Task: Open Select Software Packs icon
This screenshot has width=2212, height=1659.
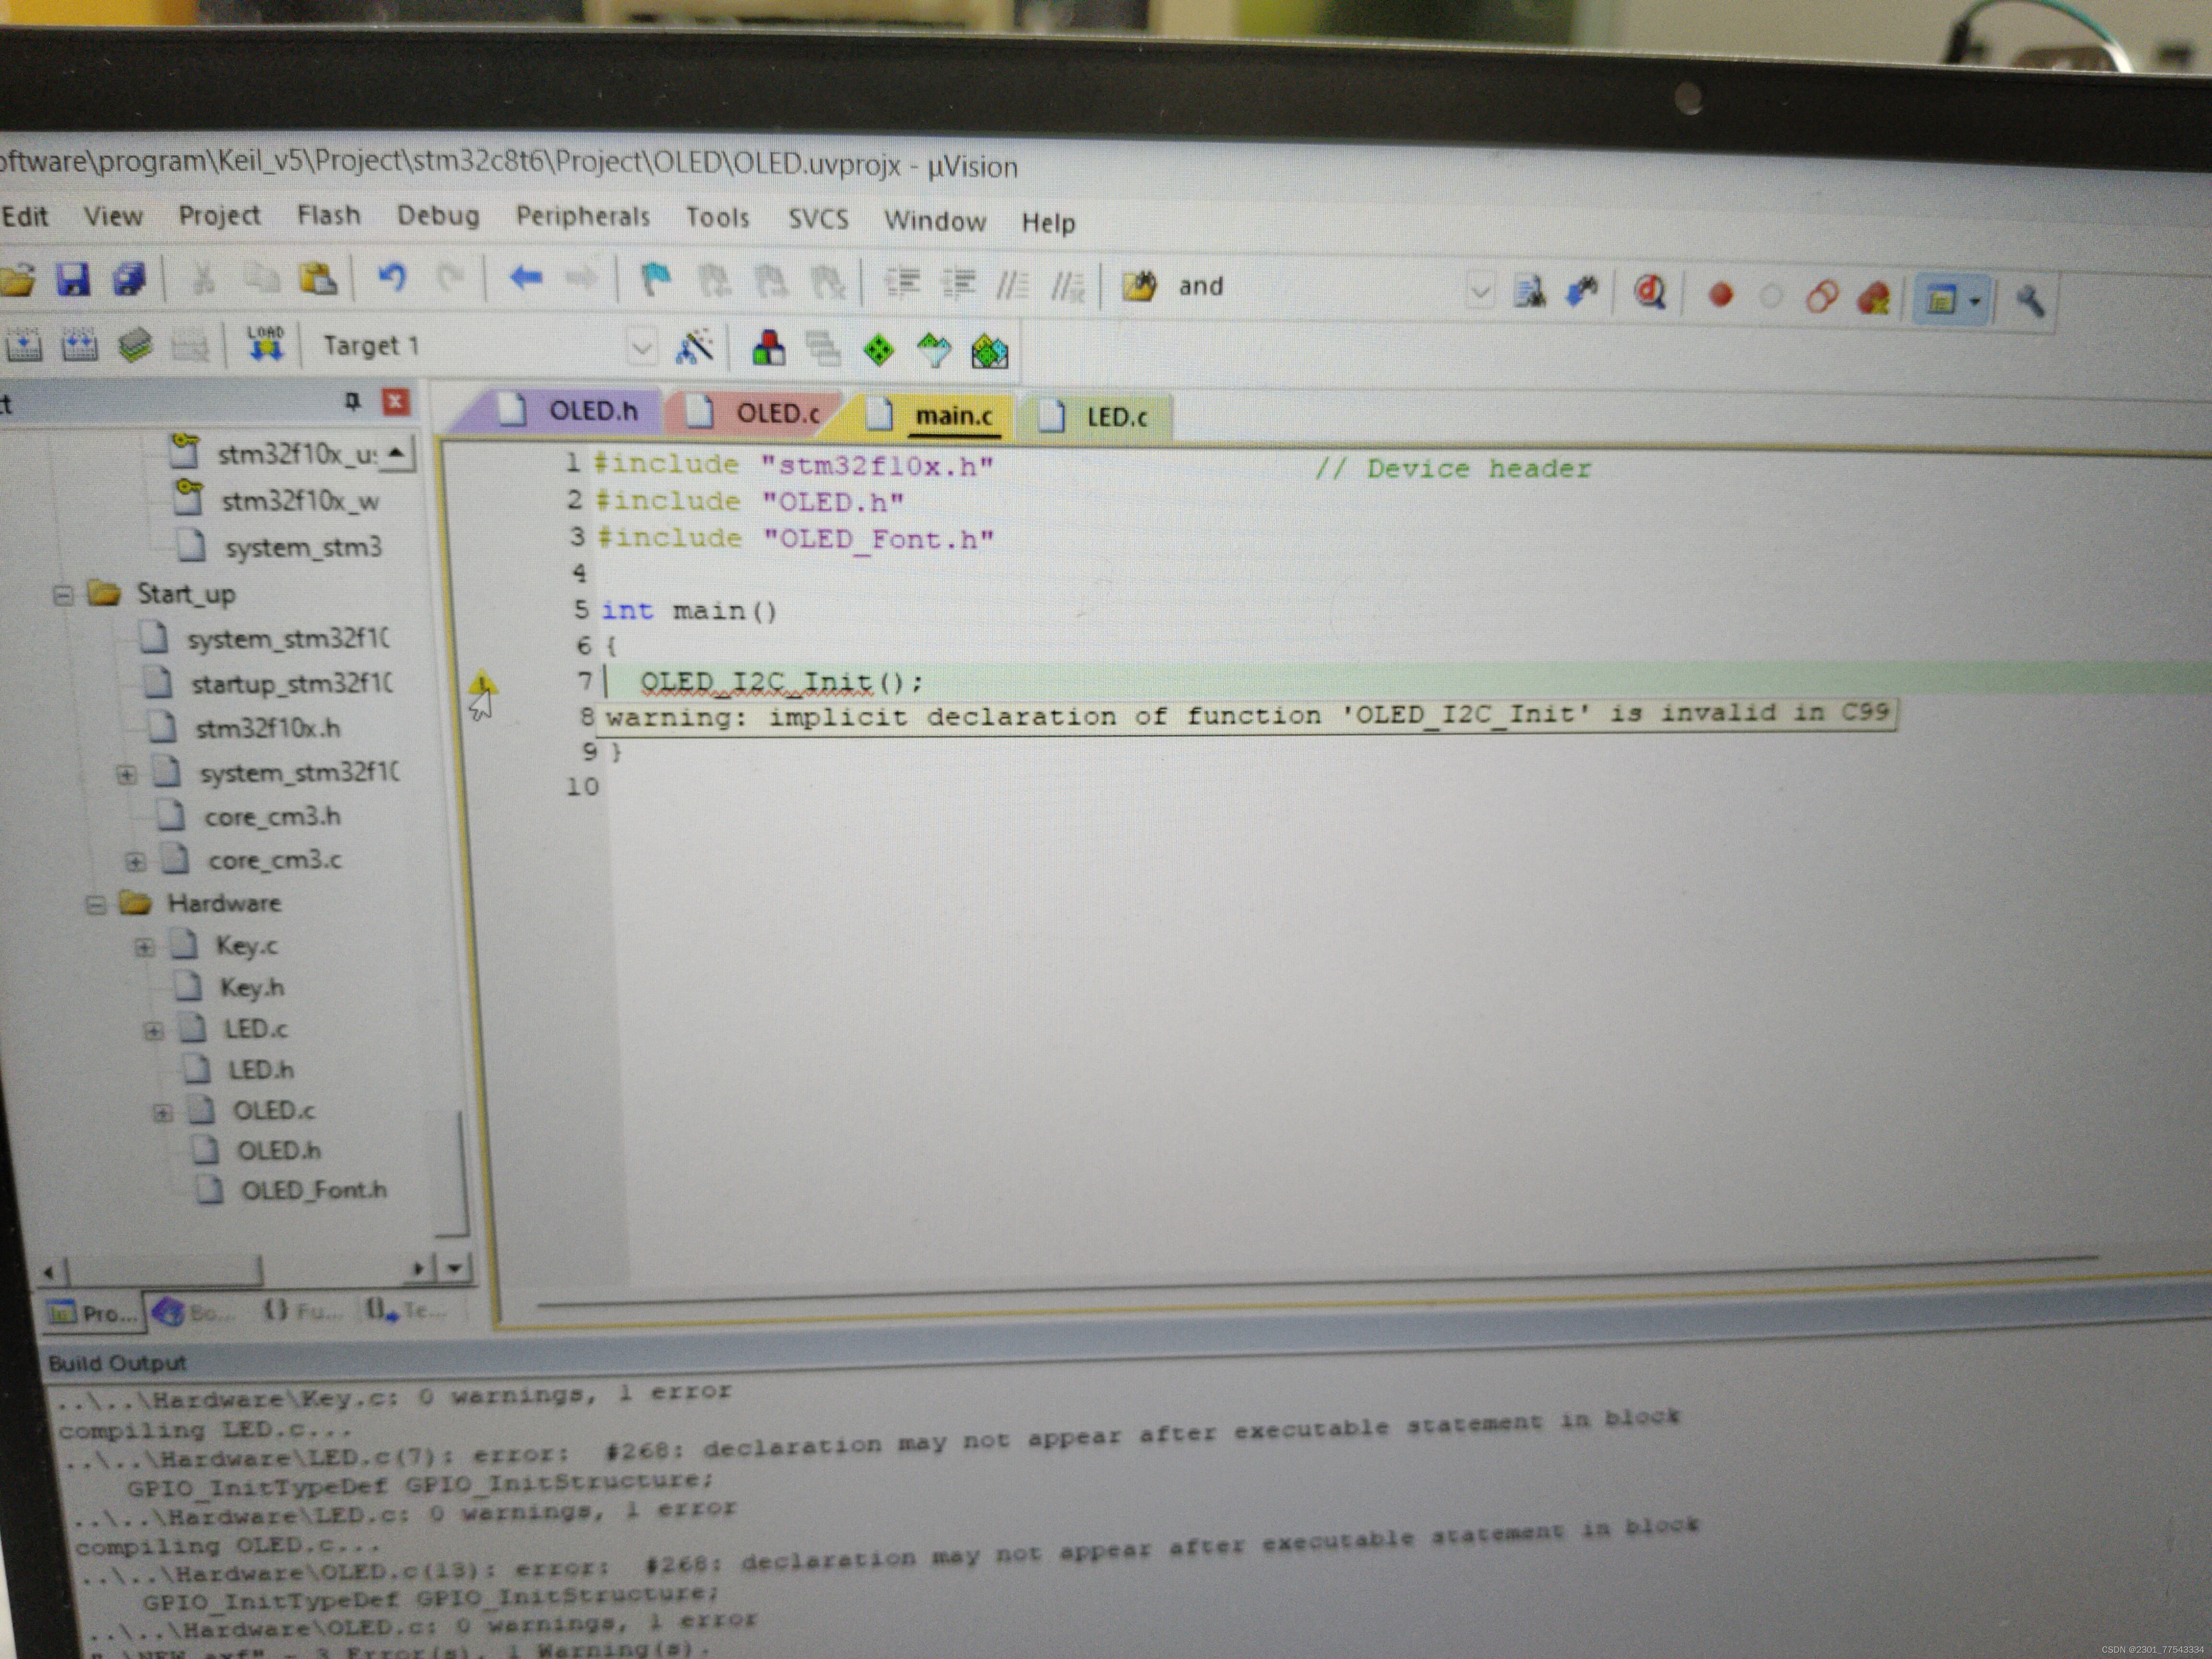Action: coord(933,351)
